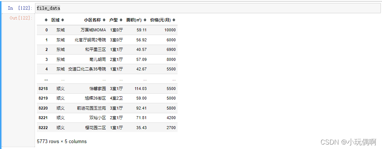Click the 区域 column header text
Image resolution: width=382 pixels, height=149 pixels.
pyautogui.click(x=55, y=20)
